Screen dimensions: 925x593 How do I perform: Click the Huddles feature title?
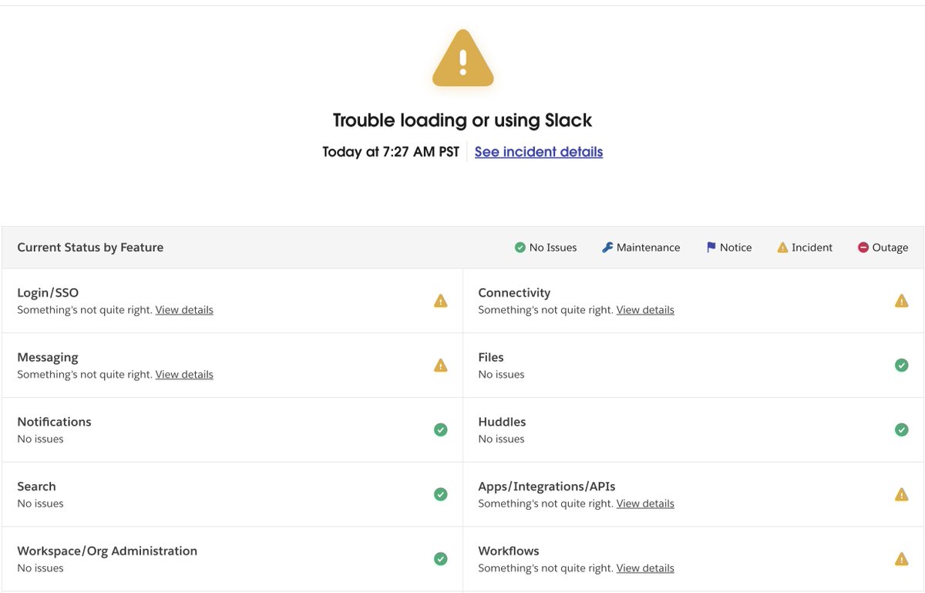point(502,422)
